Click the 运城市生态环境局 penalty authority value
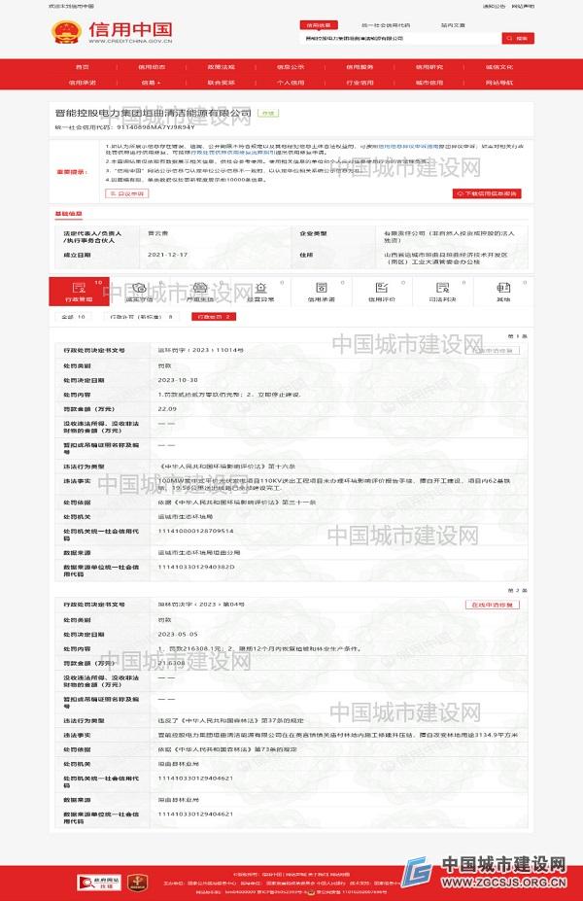The image size is (583, 901). (186, 516)
